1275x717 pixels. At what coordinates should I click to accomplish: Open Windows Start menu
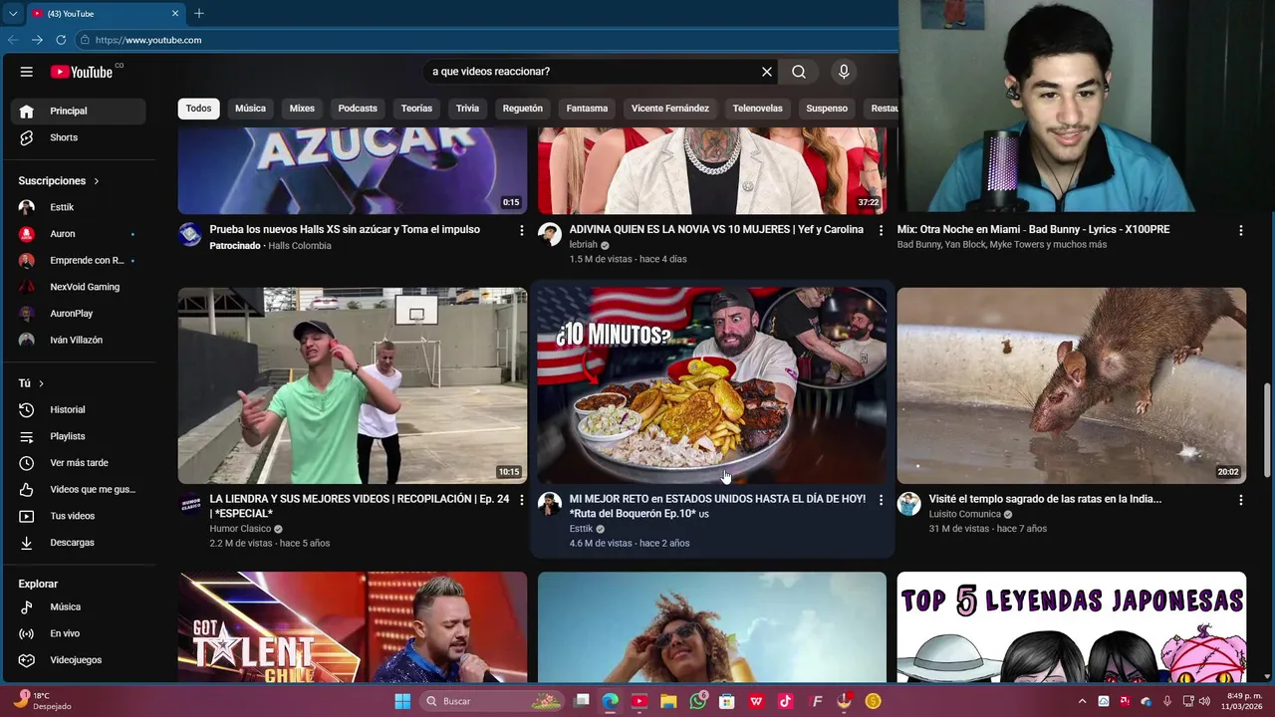coord(402,701)
